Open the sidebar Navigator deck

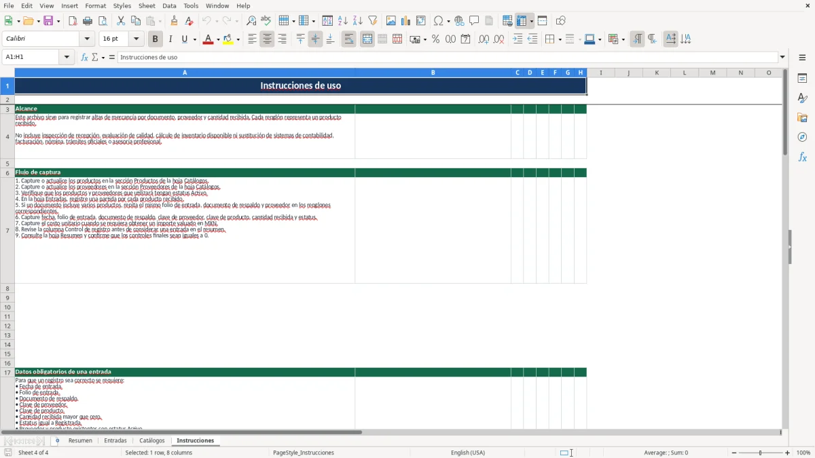coord(802,137)
